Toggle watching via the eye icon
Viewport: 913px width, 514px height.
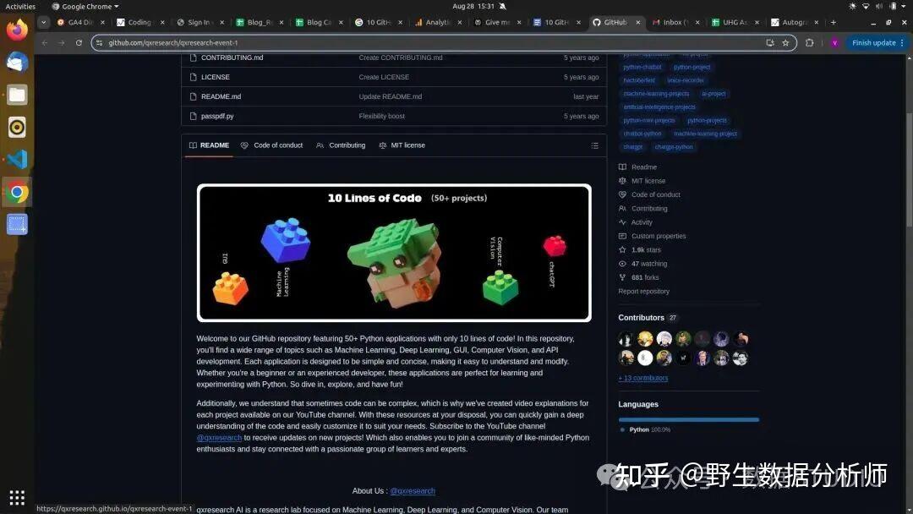tap(621, 263)
